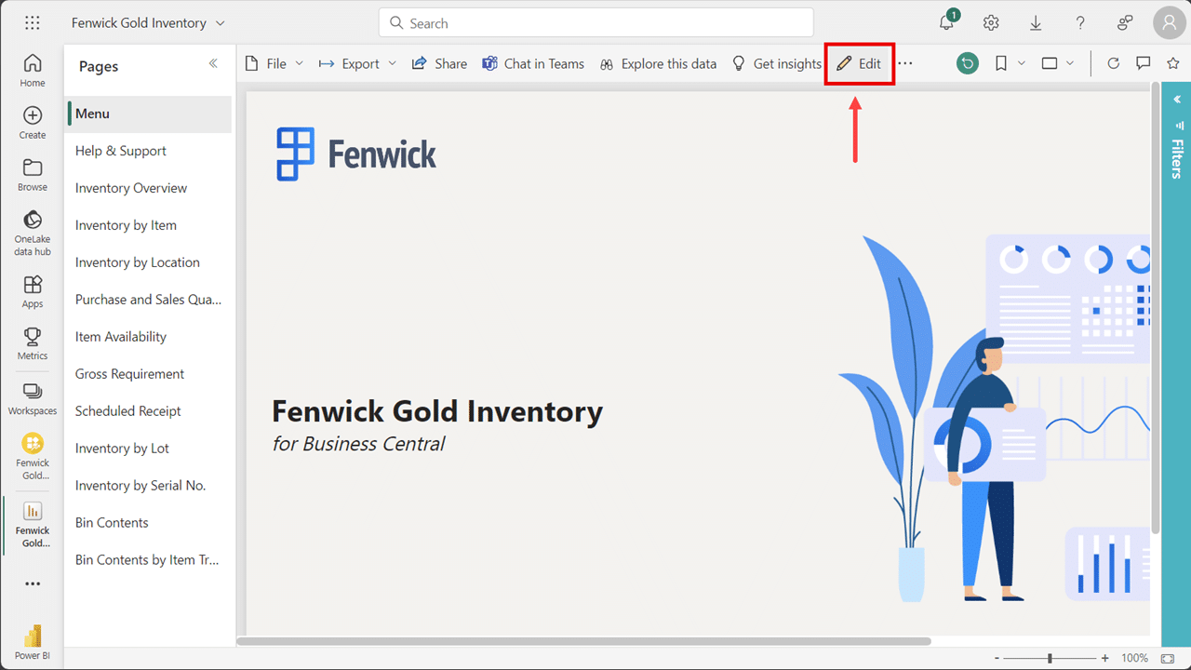
Task: Click the zoom slider handle
Action: coord(1050,658)
